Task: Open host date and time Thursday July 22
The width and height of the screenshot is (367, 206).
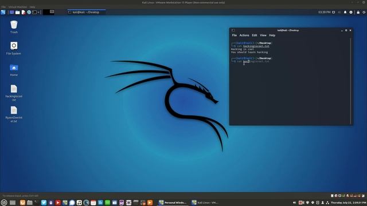Action: (x=349, y=203)
